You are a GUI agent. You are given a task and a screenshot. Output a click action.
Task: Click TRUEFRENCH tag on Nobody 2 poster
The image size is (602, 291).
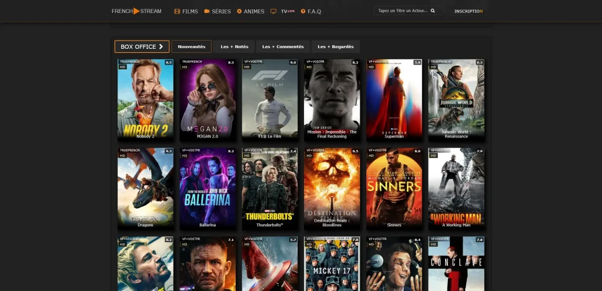129,61
